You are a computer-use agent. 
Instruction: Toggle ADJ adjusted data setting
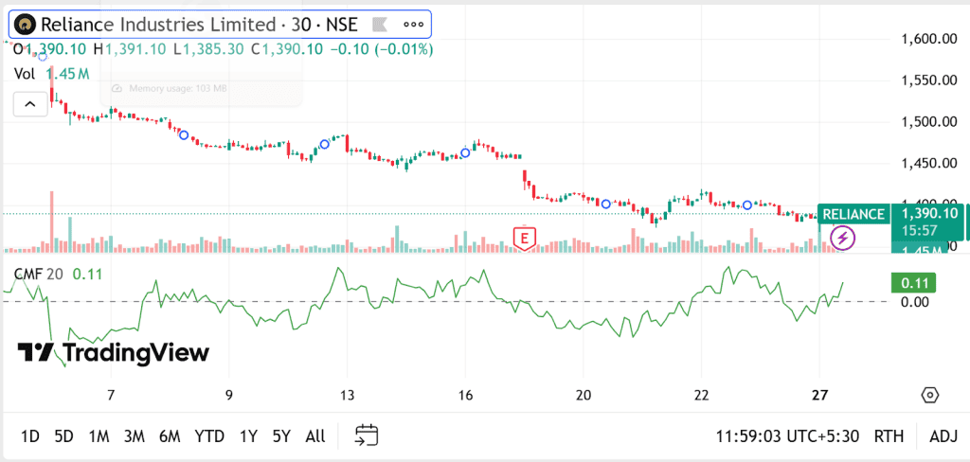click(x=943, y=436)
